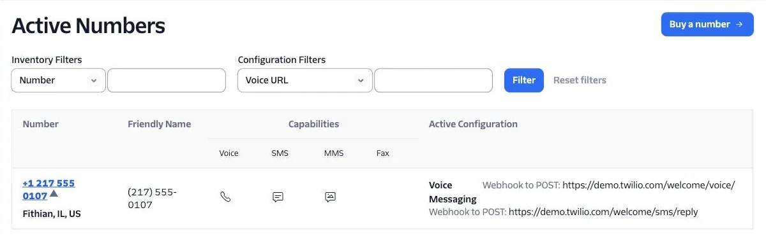The height and width of the screenshot is (238, 766).
Task: Click the Voice sub-header under Capabilities
Action: pos(229,153)
